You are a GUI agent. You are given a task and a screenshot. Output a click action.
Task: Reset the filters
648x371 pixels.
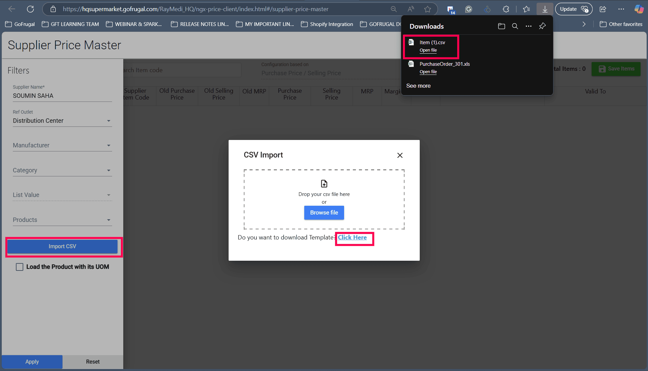point(93,362)
